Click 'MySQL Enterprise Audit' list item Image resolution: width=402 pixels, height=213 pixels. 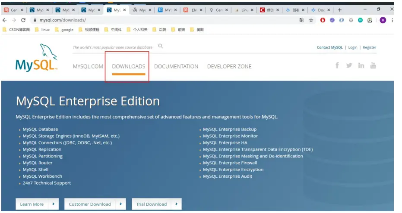click(228, 176)
